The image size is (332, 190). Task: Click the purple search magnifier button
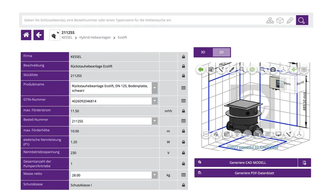point(302,20)
